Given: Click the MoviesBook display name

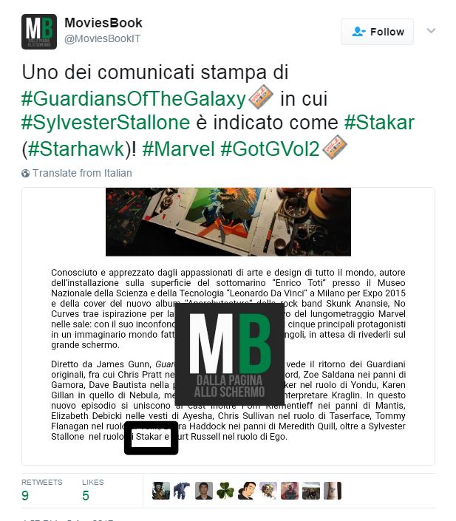Looking at the screenshot, I should [x=103, y=23].
